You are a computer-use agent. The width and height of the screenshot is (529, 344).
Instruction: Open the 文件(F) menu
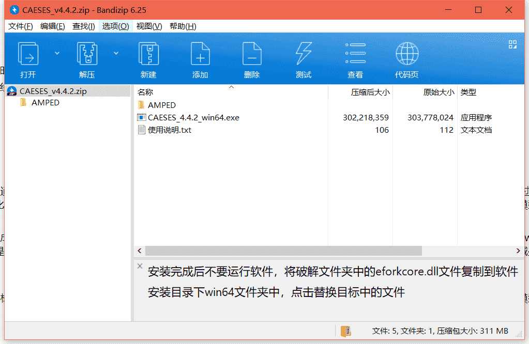pos(20,26)
